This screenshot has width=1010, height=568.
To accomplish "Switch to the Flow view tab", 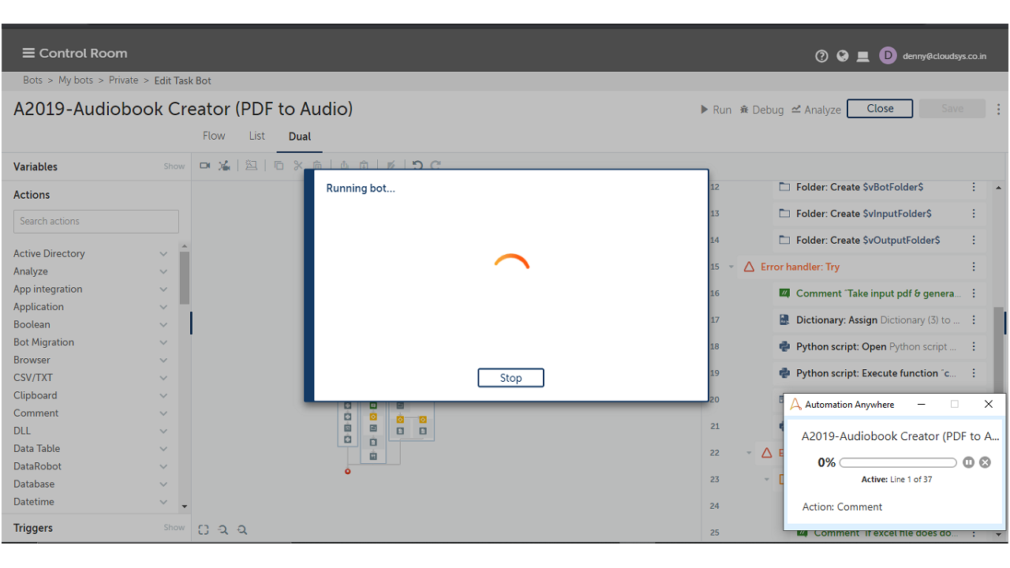I will [x=214, y=136].
